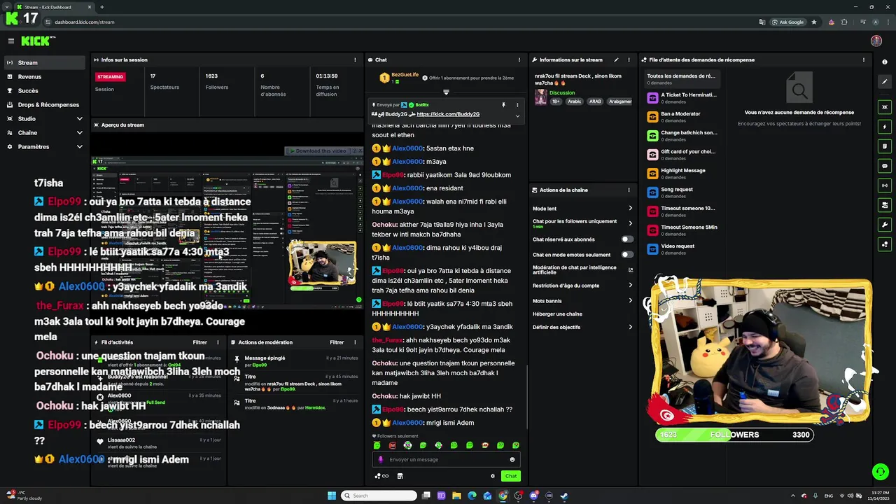The width and height of the screenshot is (896, 504).
Task: Edit stream info with the pencil icon
Action: [616, 59]
